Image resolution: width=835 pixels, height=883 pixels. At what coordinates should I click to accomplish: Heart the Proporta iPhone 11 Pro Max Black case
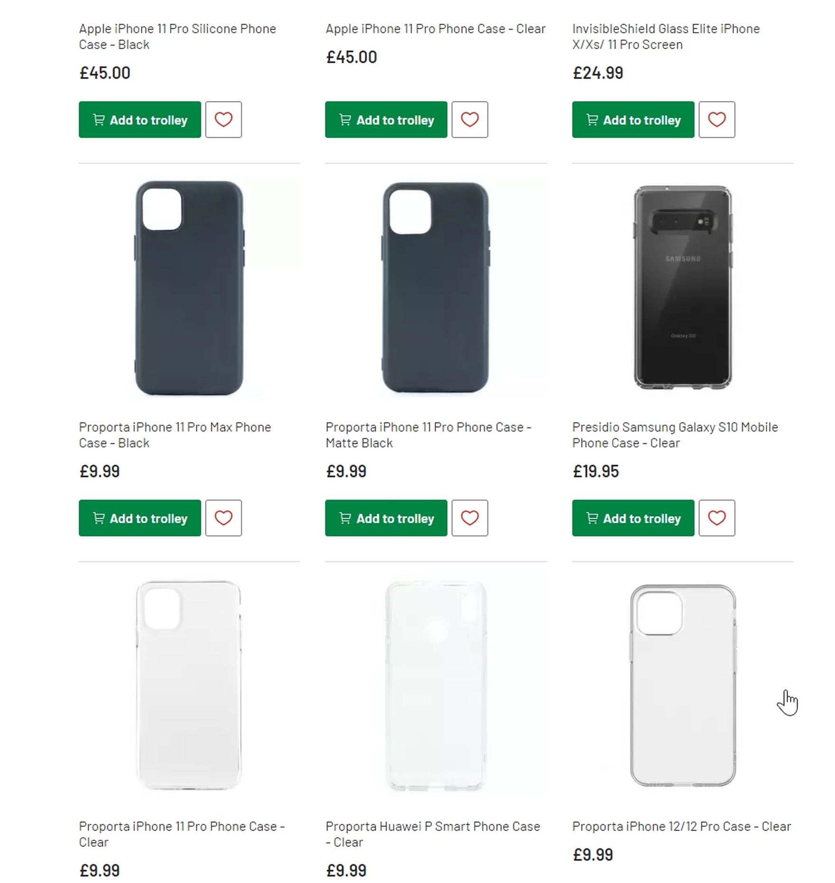223,518
